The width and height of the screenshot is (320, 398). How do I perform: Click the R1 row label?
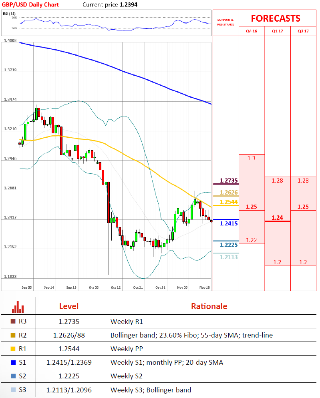pos(22,349)
